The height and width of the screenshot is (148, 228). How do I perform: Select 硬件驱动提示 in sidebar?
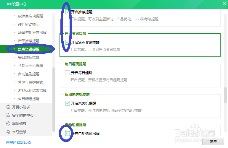click(29, 25)
